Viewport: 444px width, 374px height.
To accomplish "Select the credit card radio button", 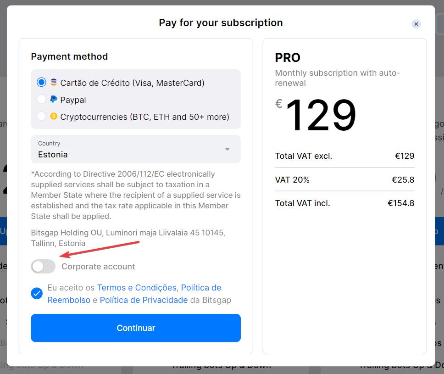I will [x=42, y=83].
